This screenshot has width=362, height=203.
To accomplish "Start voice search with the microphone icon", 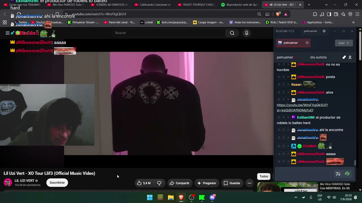I will pyautogui.click(x=247, y=33).
